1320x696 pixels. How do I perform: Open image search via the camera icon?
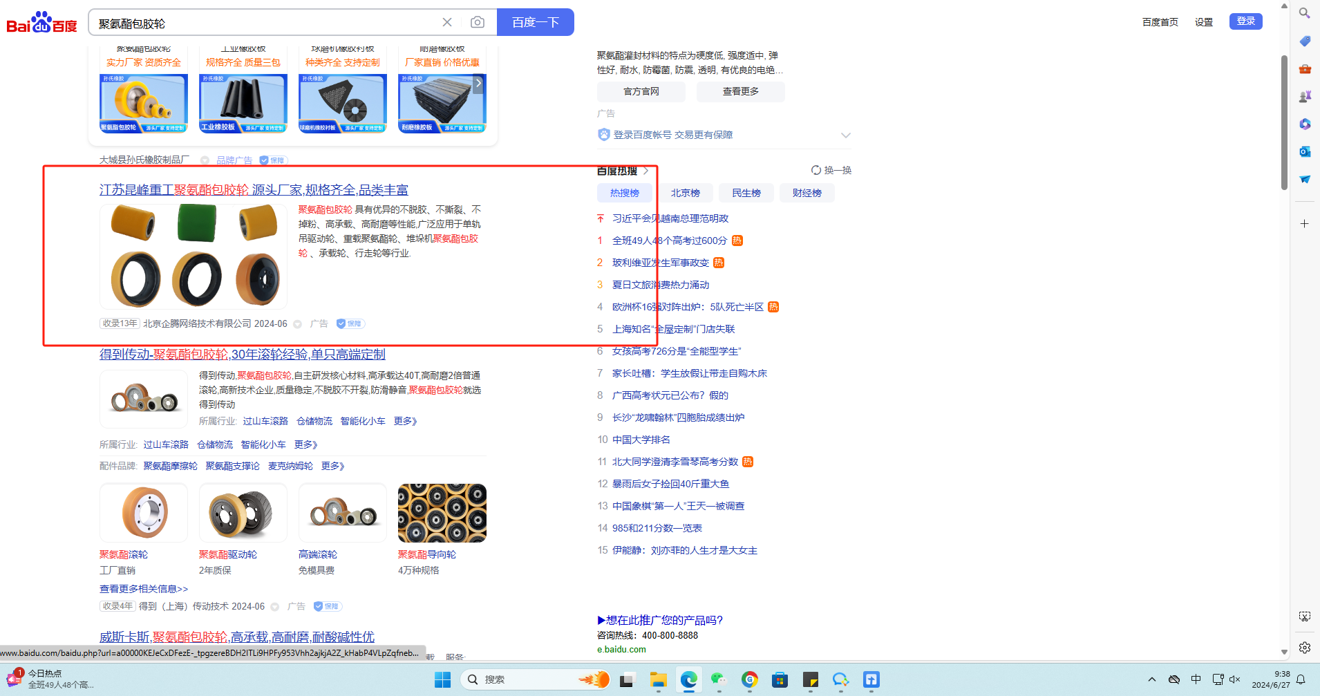[478, 22]
